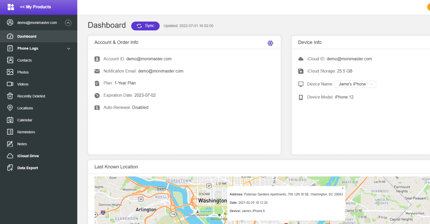
Task: Click the Phone Logs icon
Action: click(x=10, y=48)
